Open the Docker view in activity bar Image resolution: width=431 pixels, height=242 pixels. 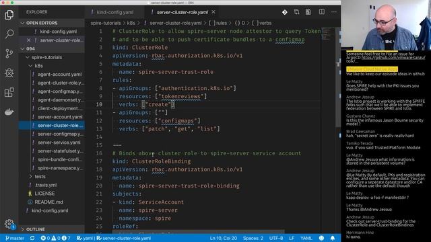pos(9,112)
